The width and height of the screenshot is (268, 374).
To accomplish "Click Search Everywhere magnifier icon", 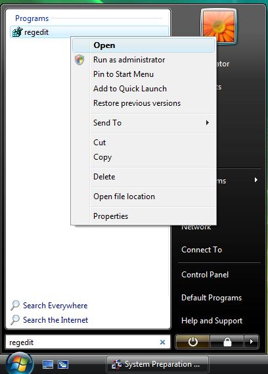I will coord(15,305).
